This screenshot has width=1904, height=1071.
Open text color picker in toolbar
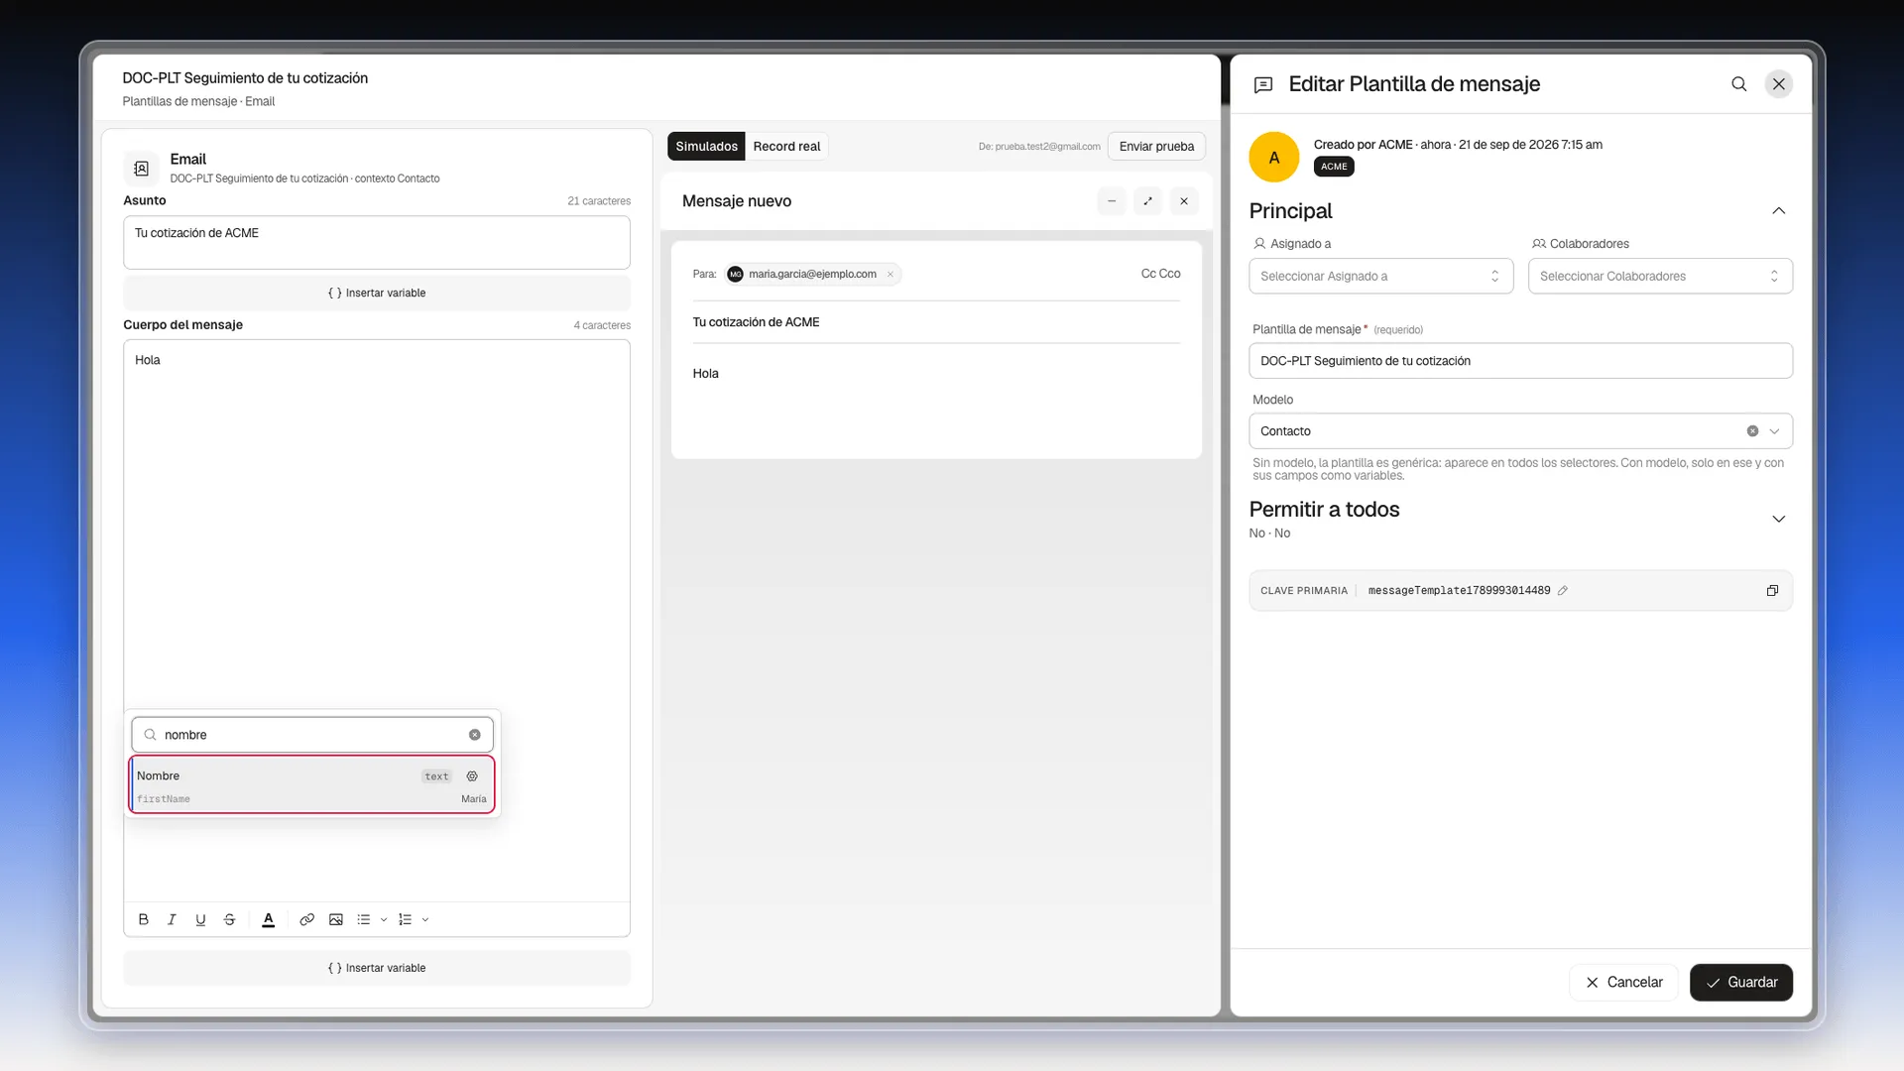(268, 920)
